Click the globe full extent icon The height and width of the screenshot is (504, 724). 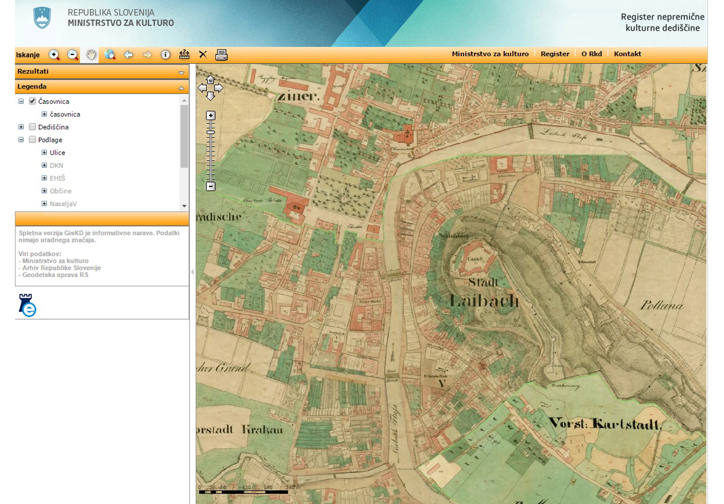(110, 55)
